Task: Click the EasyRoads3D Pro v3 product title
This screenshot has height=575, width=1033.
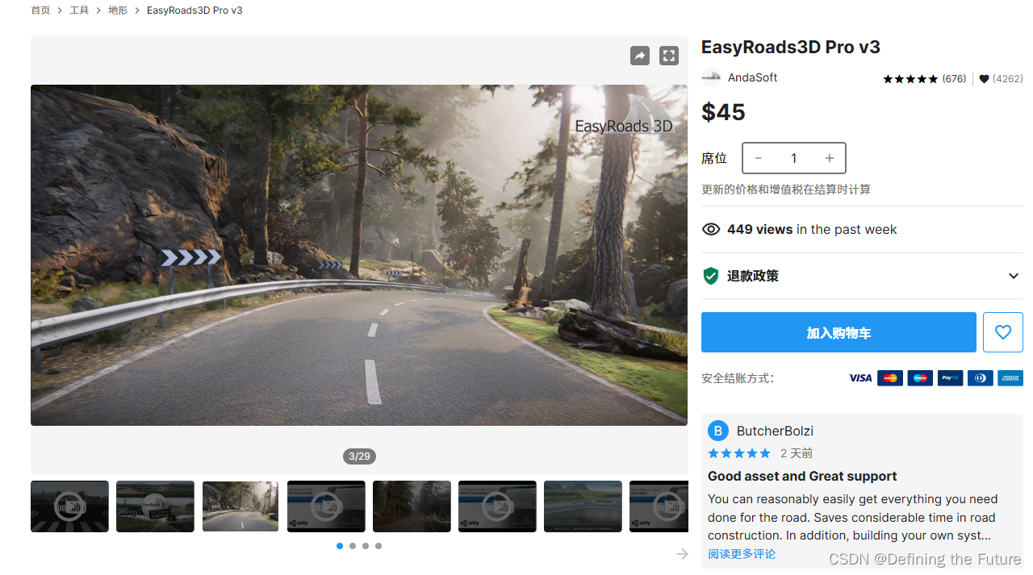Action: pos(791,47)
